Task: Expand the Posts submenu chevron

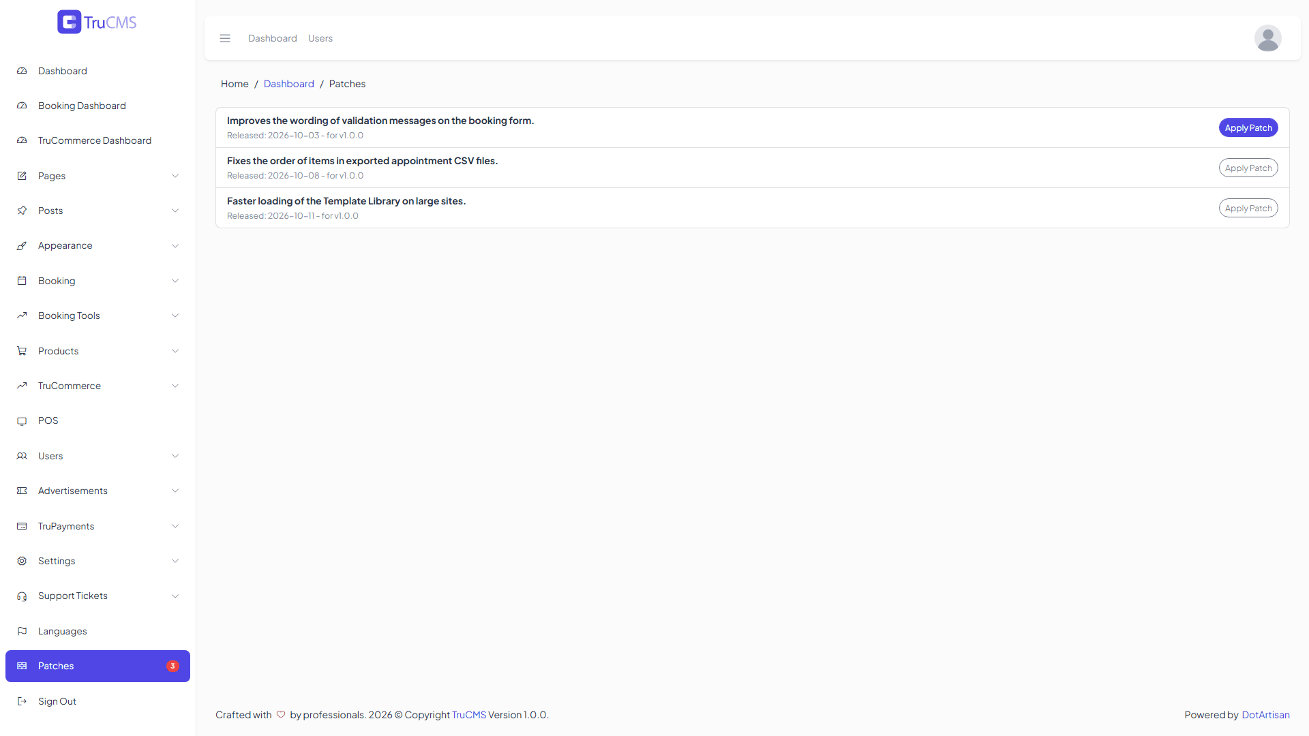Action: pyautogui.click(x=175, y=211)
